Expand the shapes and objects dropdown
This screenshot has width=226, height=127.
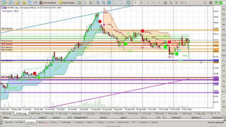click(x=185, y=2)
